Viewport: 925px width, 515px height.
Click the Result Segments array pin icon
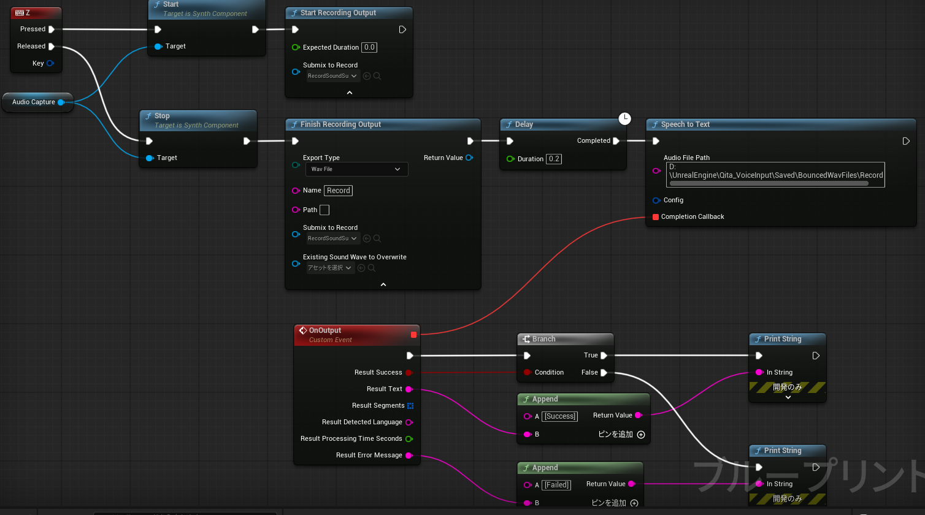click(x=412, y=405)
